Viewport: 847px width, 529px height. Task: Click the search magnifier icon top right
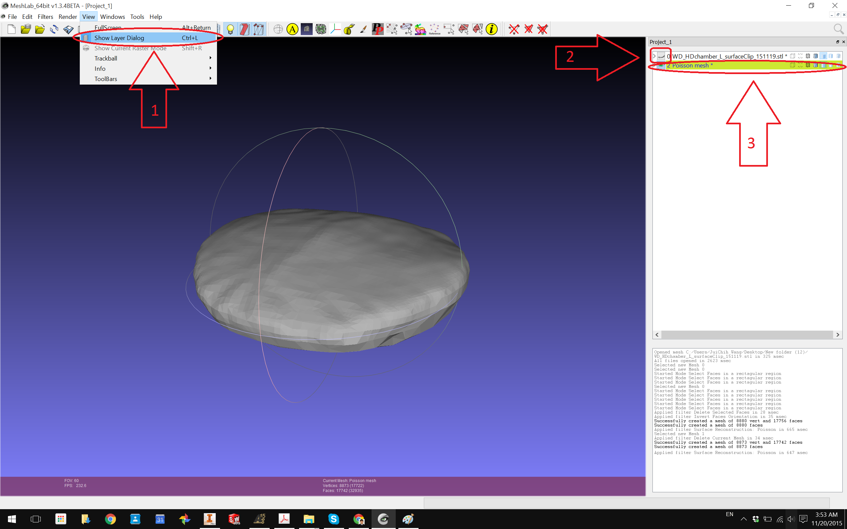pos(839,29)
